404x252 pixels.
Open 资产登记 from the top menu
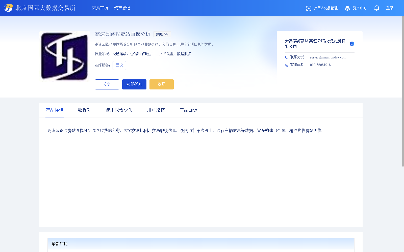click(x=122, y=8)
